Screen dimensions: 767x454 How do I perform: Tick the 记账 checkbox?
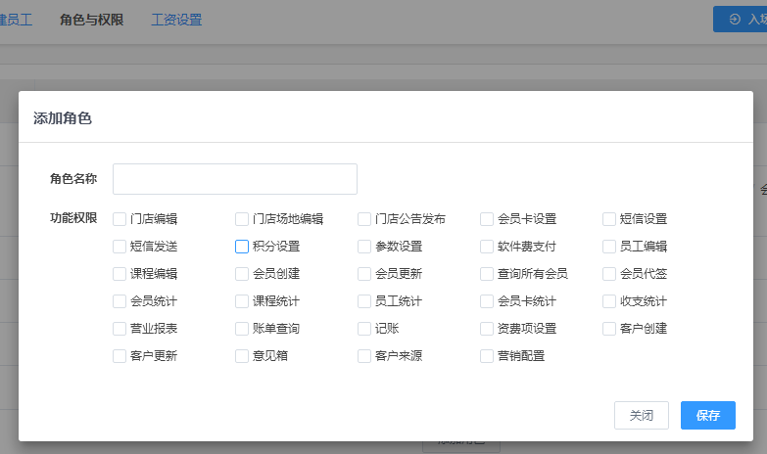364,329
